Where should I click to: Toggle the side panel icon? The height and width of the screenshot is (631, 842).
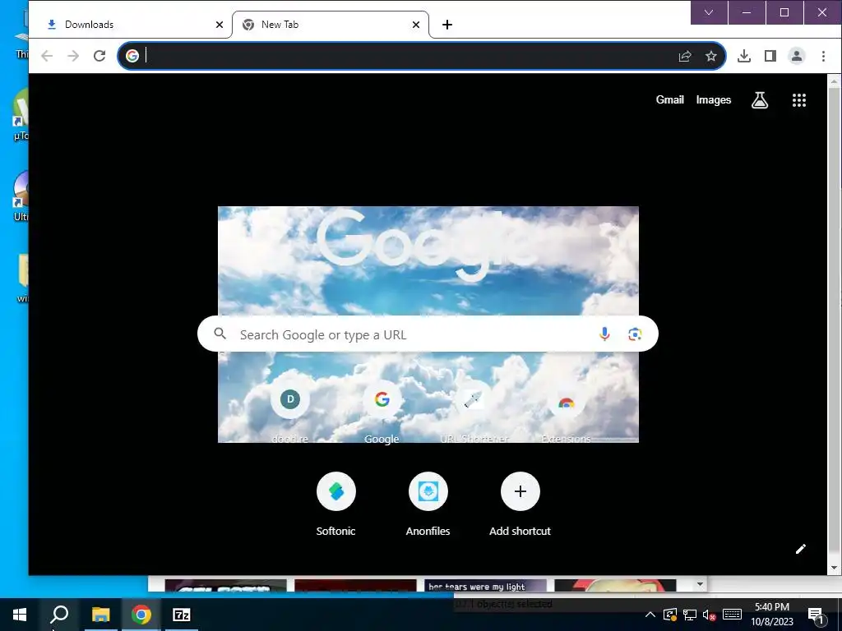[770, 56]
